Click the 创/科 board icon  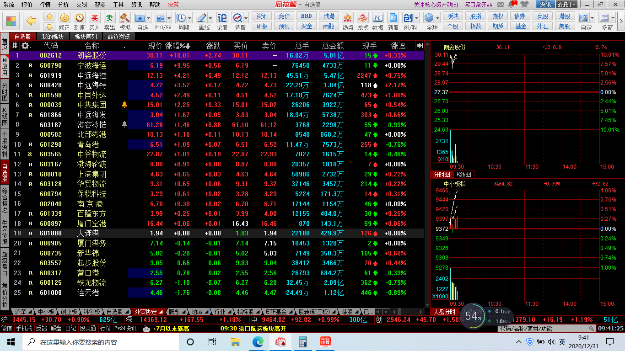(408, 18)
